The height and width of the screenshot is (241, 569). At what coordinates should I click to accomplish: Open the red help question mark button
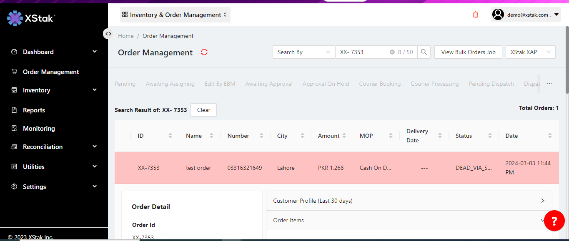tap(554, 221)
